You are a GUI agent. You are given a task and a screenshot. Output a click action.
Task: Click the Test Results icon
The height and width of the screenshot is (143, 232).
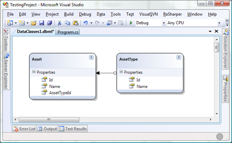[x=61, y=129]
